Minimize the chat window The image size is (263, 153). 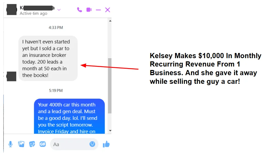pos(98,10)
